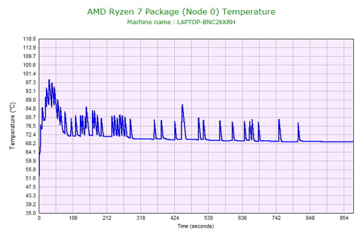Click the 'Temperature (°C)' y-axis label
The image size is (363, 242).
(x=13, y=126)
